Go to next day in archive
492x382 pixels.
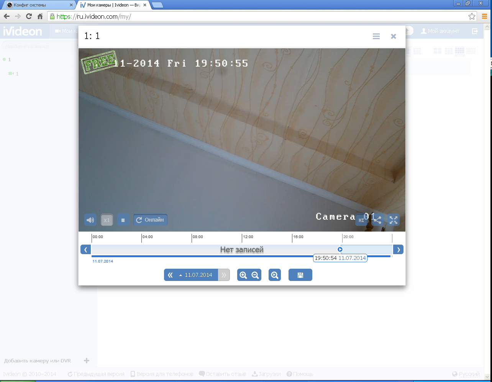[x=224, y=275]
